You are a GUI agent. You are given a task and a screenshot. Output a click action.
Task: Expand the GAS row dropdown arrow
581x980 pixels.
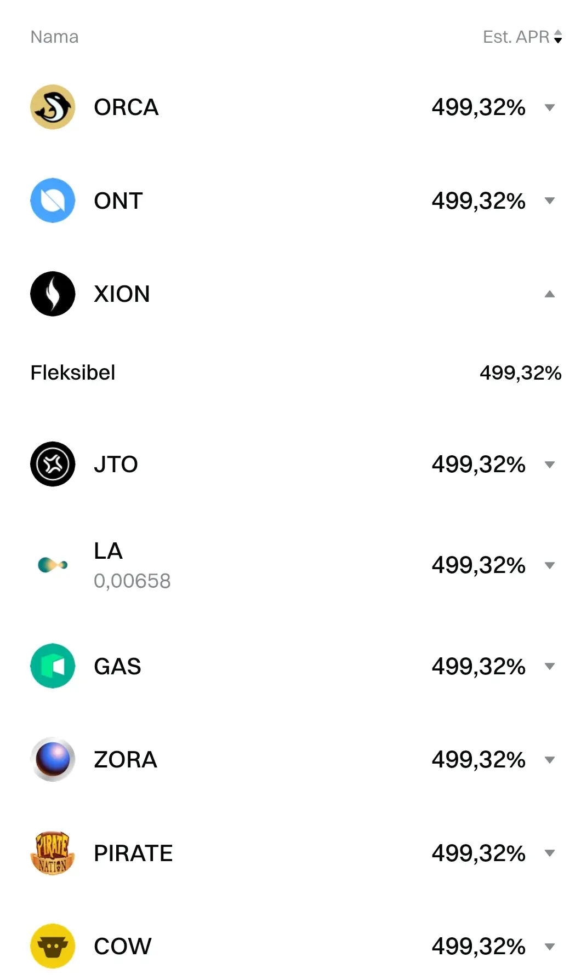point(549,667)
